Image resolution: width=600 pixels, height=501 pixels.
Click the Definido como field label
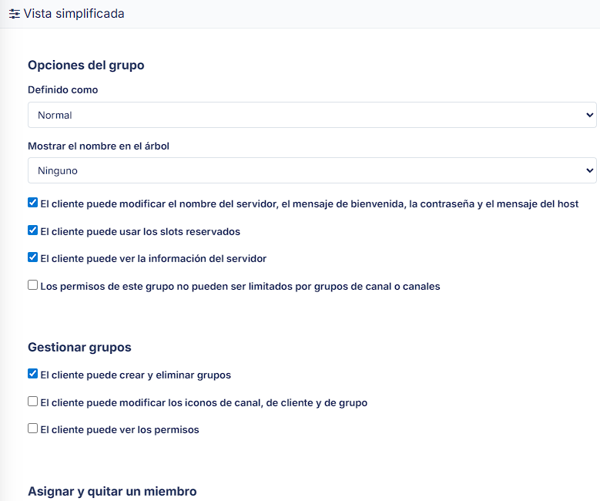62,89
